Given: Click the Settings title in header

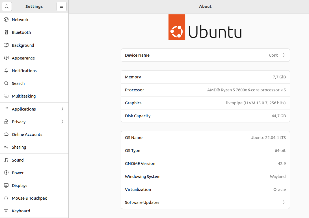Looking at the screenshot, I should [x=34, y=6].
